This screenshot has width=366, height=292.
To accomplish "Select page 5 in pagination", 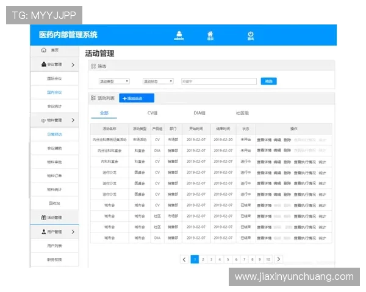I will tap(228, 259).
